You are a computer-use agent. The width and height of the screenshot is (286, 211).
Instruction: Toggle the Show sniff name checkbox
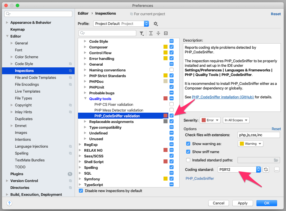coord(188,152)
